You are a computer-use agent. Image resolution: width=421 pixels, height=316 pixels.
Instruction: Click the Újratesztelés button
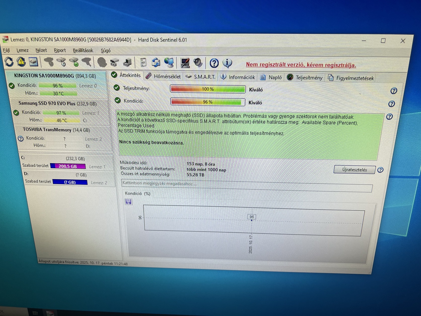tap(355, 170)
